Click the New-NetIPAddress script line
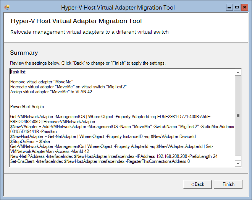 coord(114,156)
